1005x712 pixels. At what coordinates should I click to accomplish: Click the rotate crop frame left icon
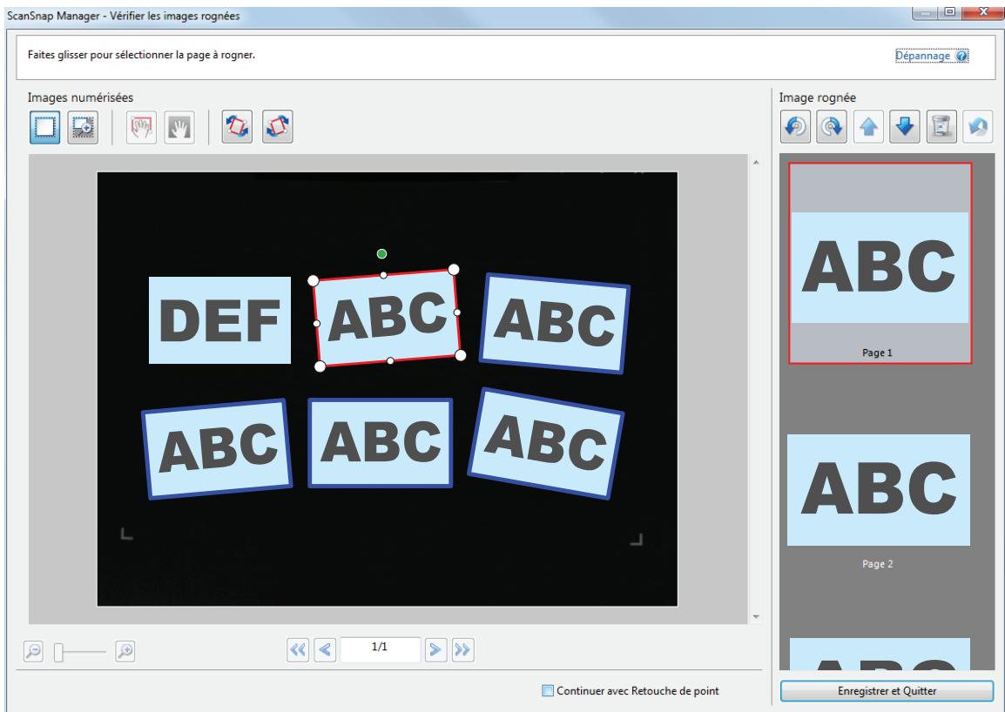point(237,126)
